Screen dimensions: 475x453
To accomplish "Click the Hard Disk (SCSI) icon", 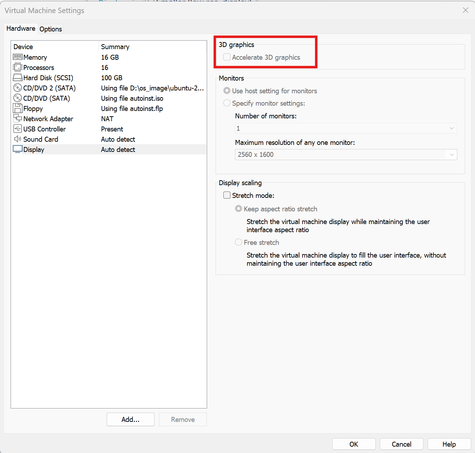I will click(18, 78).
